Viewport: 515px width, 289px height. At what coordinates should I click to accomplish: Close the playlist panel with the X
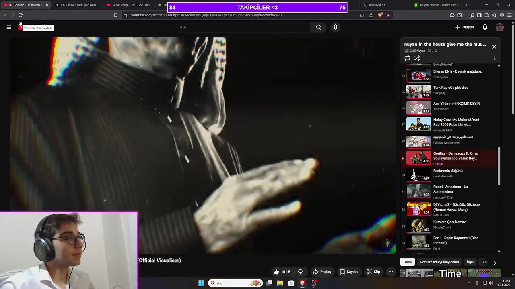coord(494,47)
